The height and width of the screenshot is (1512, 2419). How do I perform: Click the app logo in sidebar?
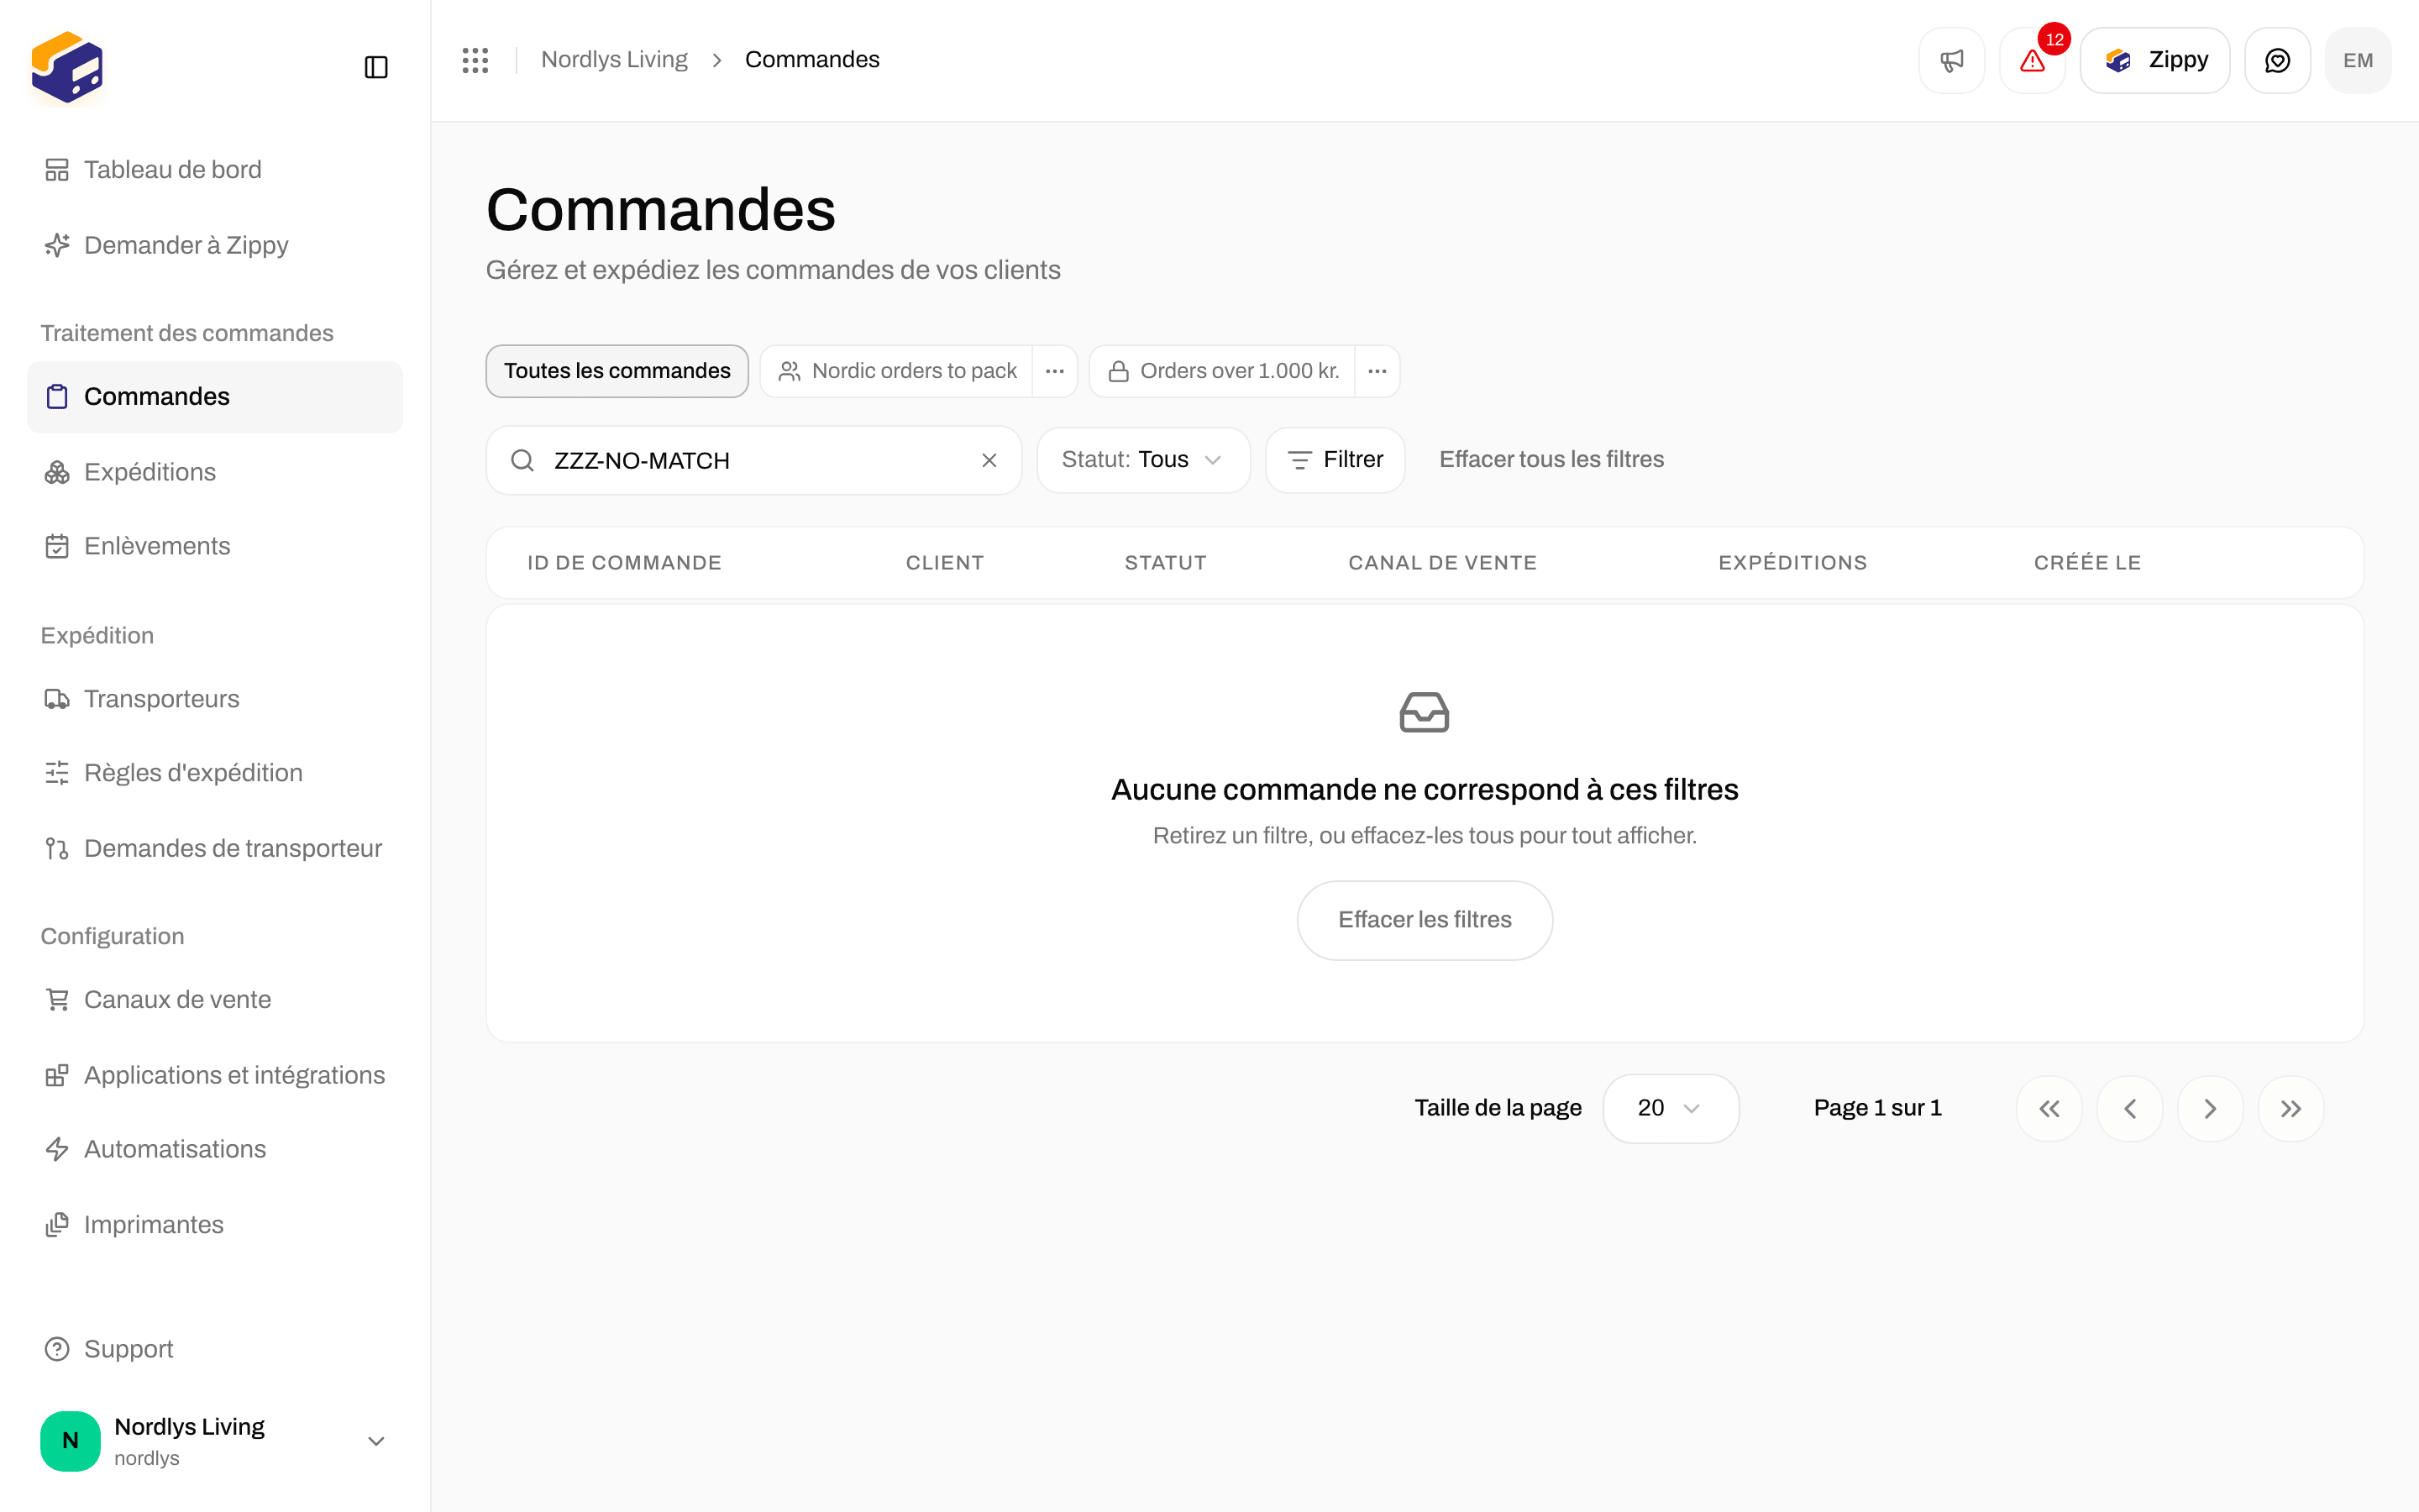coord(67,67)
